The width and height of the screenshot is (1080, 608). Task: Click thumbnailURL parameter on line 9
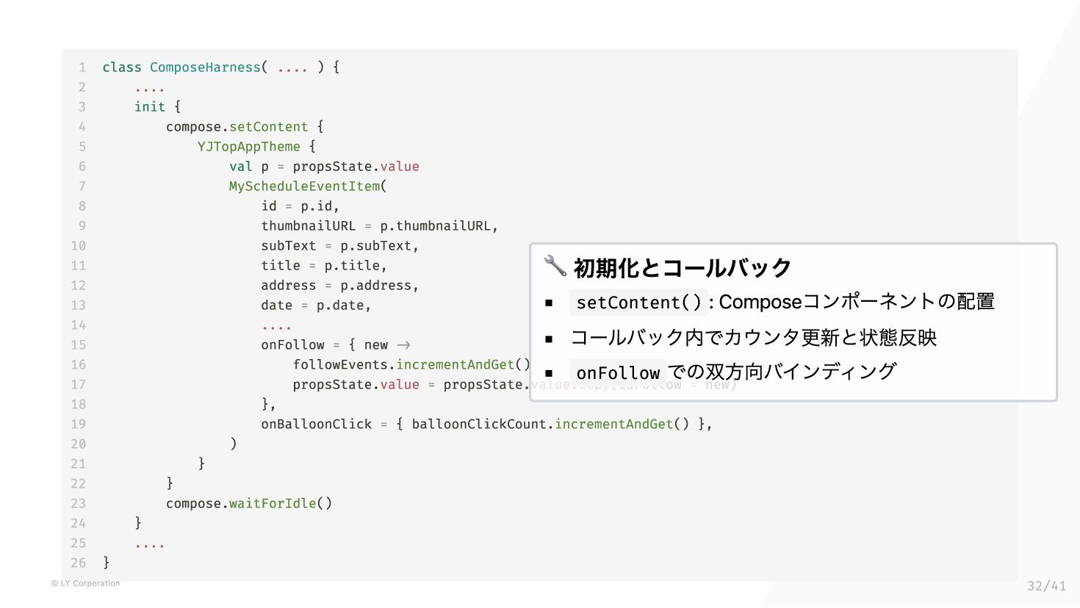point(309,226)
